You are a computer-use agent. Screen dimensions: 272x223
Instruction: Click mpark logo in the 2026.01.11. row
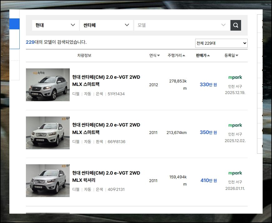tap(235, 173)
